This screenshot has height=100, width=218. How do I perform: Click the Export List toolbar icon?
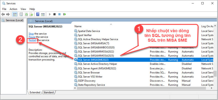click(x=31, y=14)
